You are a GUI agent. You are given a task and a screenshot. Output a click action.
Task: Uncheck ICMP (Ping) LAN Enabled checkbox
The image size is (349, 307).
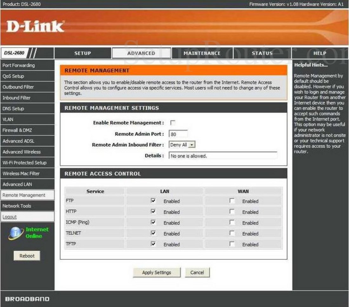[x=153, y=222]
